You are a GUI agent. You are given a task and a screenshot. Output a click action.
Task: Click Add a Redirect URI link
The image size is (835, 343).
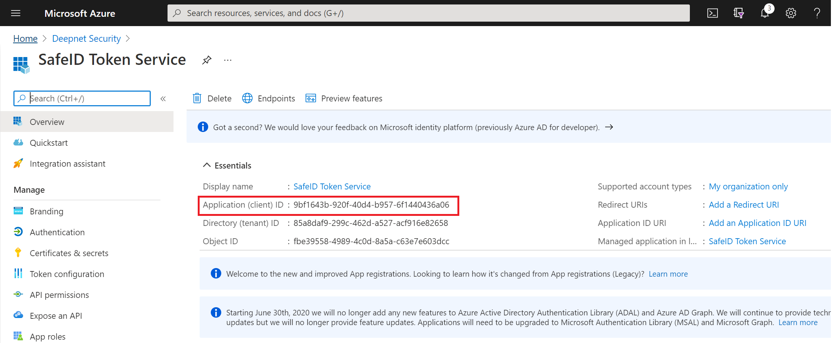(744, 205)
